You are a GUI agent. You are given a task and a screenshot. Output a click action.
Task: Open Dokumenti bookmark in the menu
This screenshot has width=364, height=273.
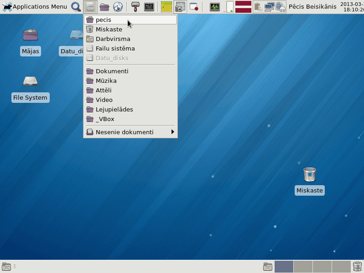click(130, 71)
